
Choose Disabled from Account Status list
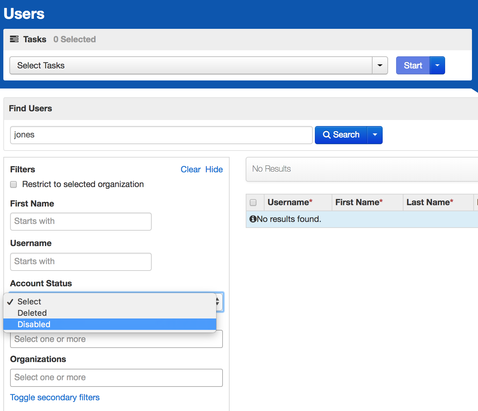pyautogui.click(x=34, y=325)
